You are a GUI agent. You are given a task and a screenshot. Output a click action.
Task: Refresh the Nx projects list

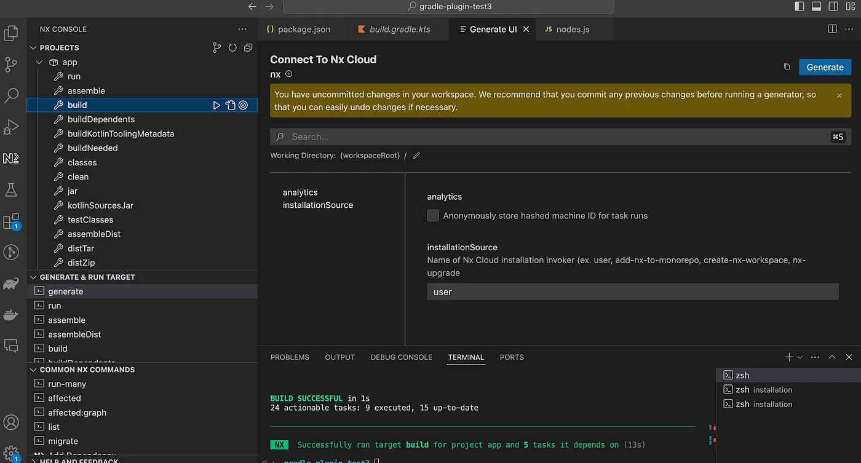tap(232, 47)
